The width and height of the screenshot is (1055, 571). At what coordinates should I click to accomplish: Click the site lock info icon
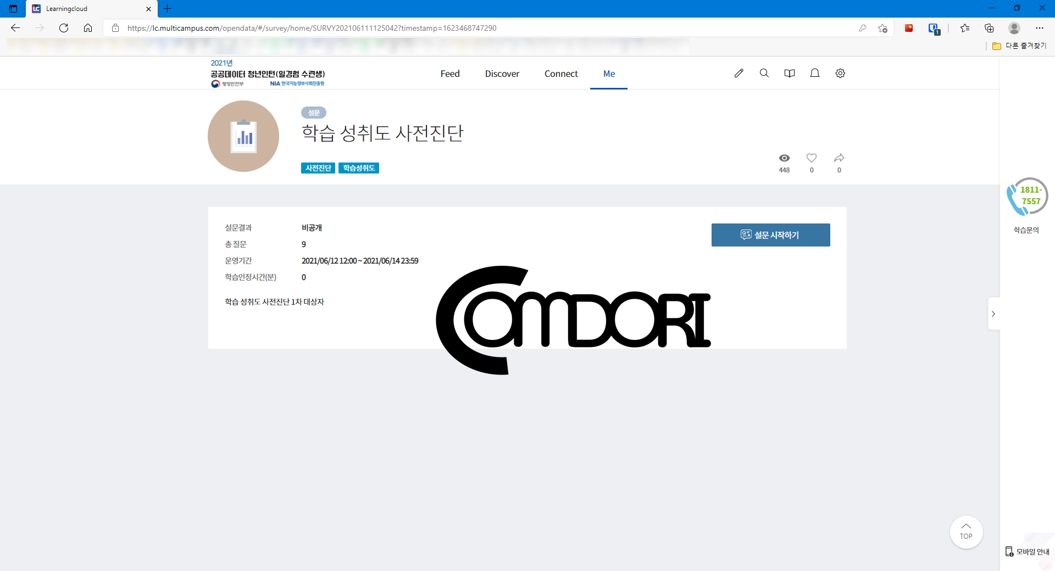(x=115, y=28)
